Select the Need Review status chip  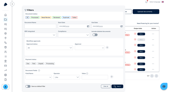coord(46,17)
